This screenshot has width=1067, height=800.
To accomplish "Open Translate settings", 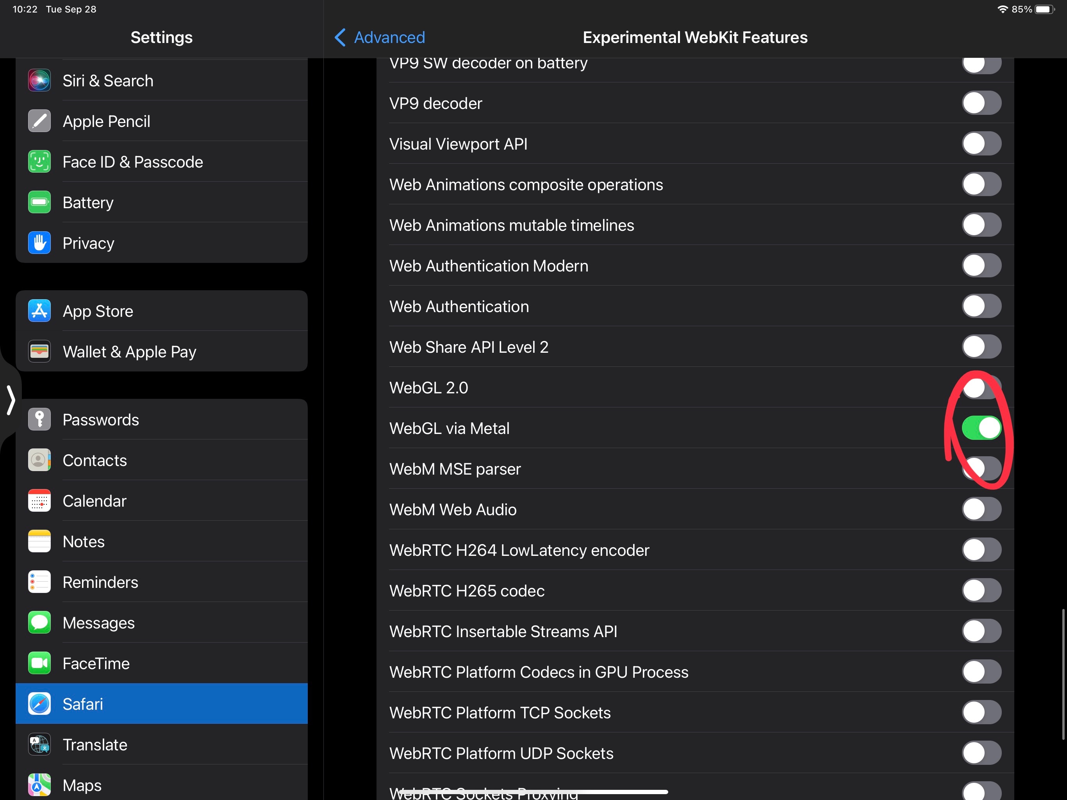I will point(162,744).
